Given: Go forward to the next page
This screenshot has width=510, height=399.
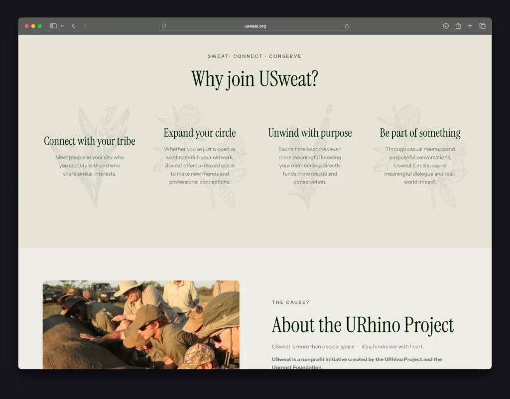Looking at the screenshot, I should click(x=85, y=26).
